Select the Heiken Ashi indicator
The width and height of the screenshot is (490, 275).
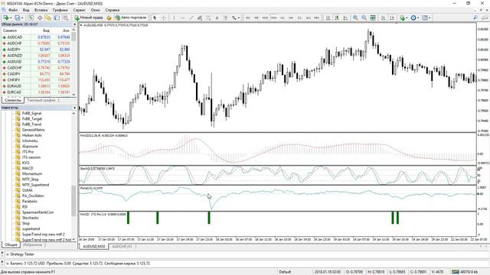(32, 135)
